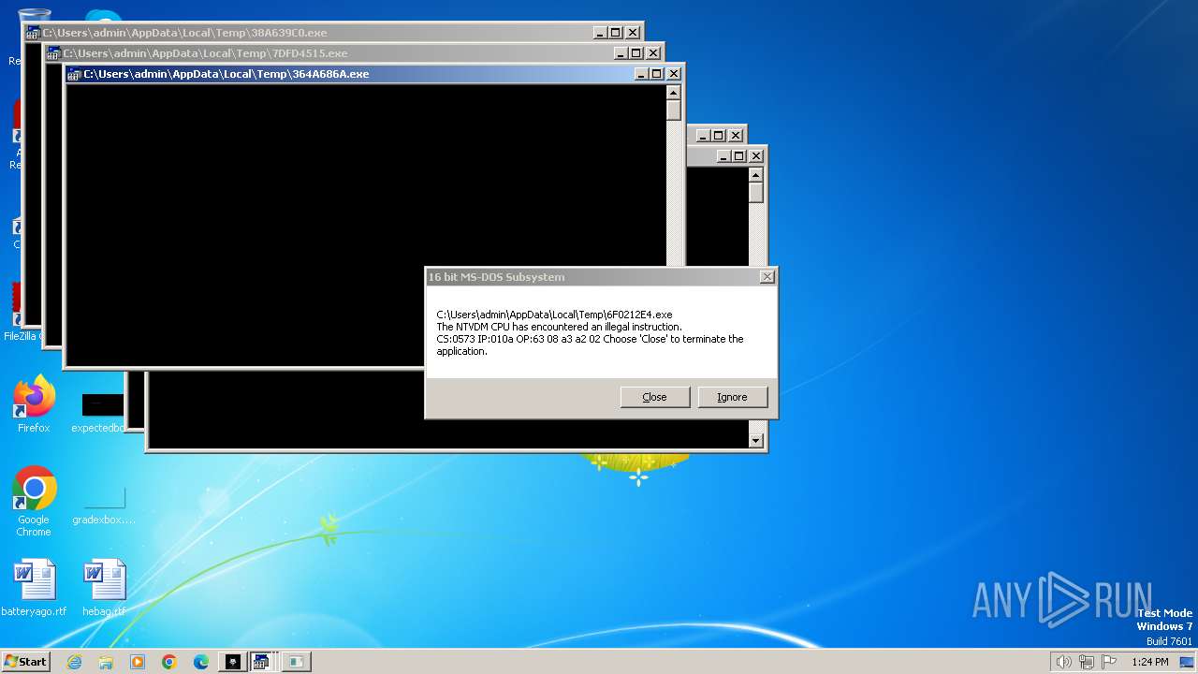
Task: Maximize the 7DFD4515.exe console window
Action: pos(636,53)
